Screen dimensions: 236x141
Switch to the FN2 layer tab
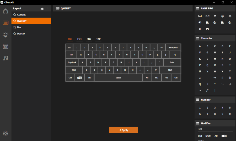tap(89, 39)
